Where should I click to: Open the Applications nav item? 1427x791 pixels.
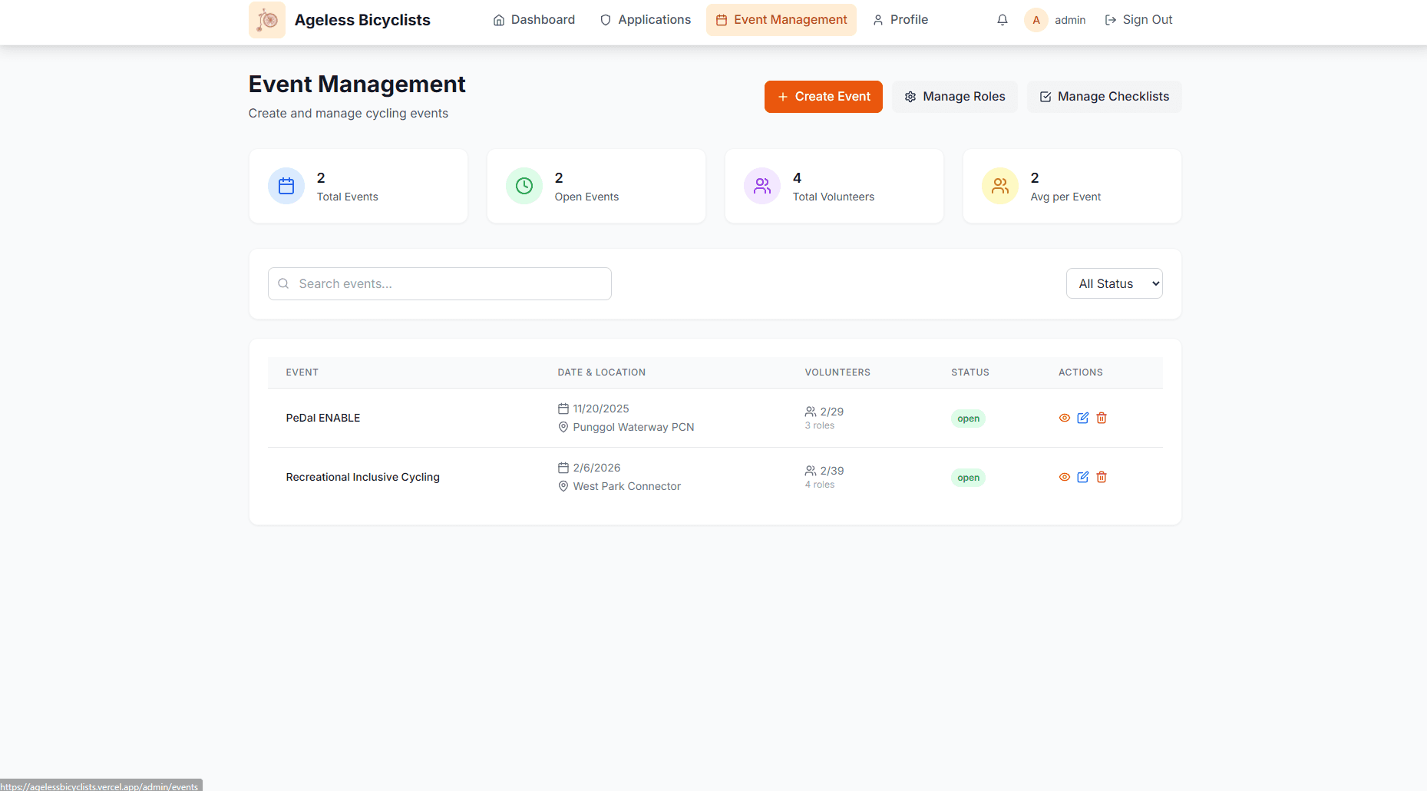point(646,20)
